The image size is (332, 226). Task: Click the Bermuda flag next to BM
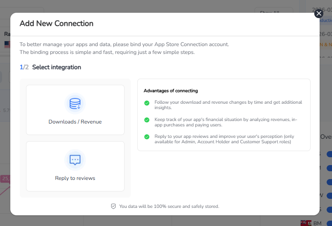(305, 223)
